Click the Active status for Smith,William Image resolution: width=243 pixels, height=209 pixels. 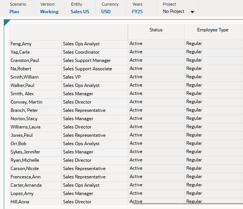(x=156, y=77)
